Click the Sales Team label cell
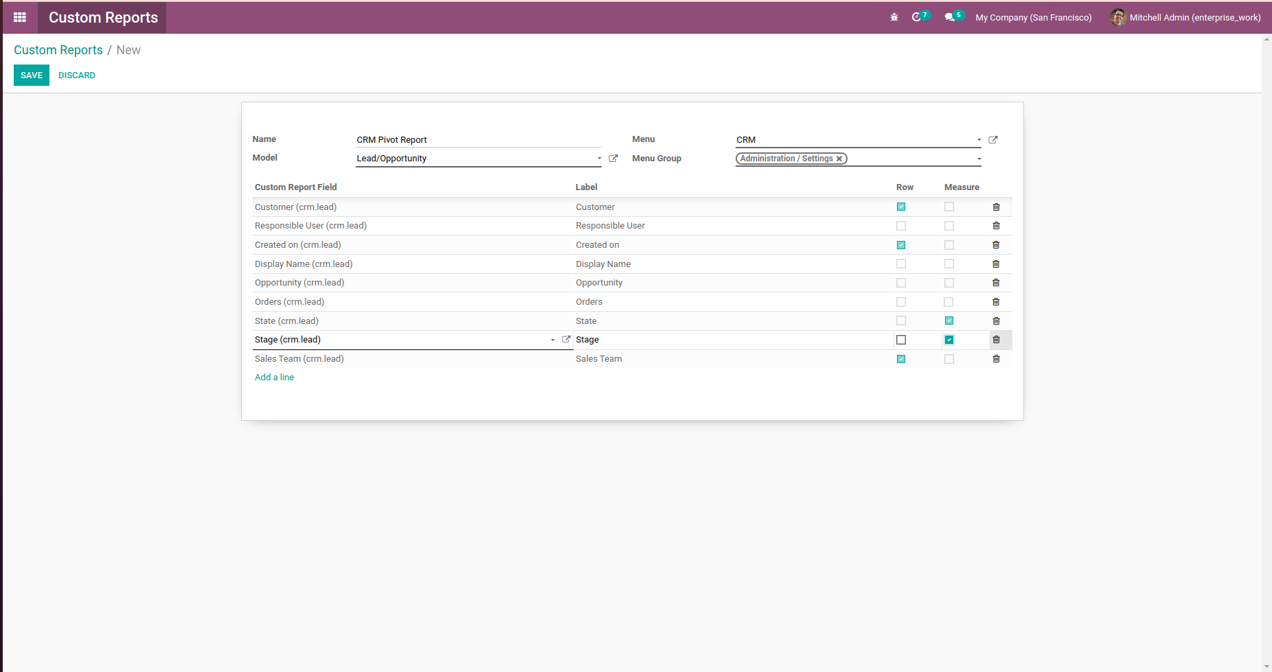Screen dimensions: 1272x672 [x=734, y=359]
